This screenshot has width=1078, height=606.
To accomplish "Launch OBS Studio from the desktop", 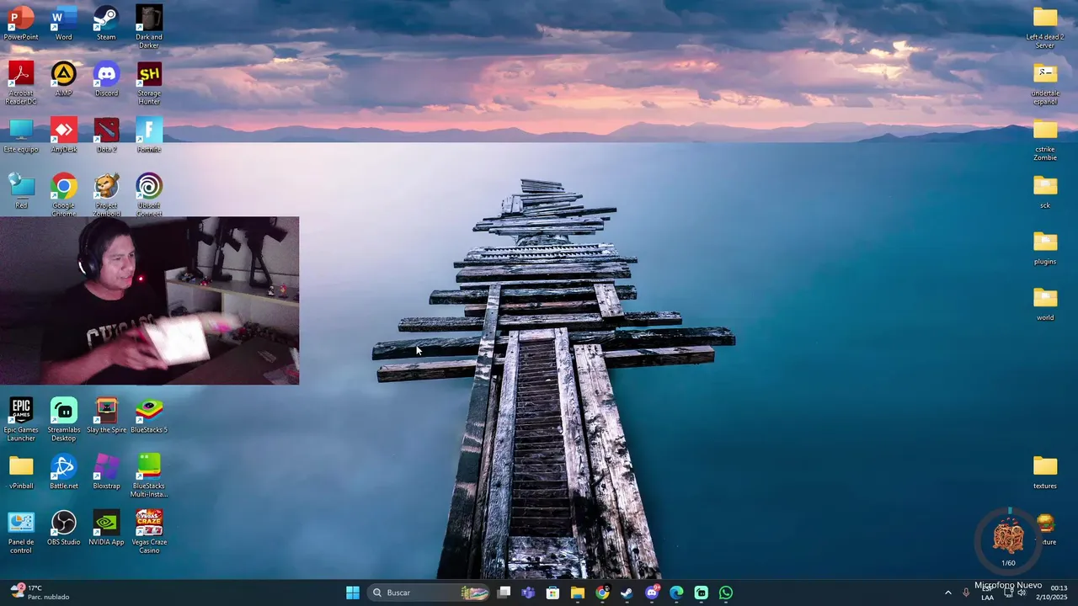I will 64,529.
